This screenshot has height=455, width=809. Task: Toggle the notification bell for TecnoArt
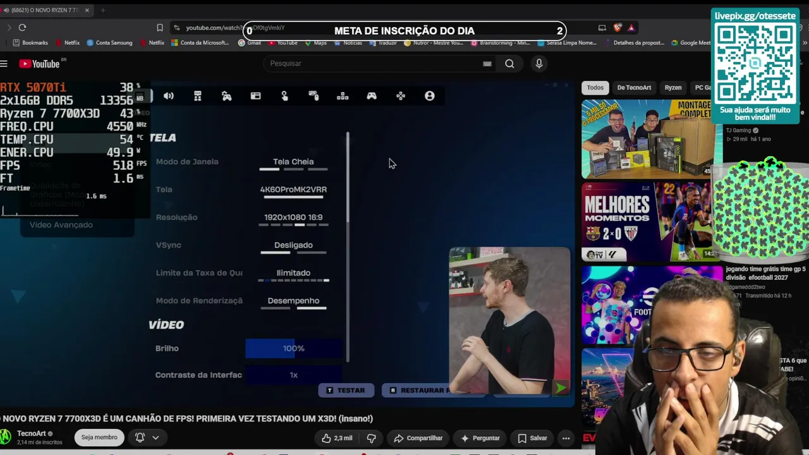click(140, 437)
